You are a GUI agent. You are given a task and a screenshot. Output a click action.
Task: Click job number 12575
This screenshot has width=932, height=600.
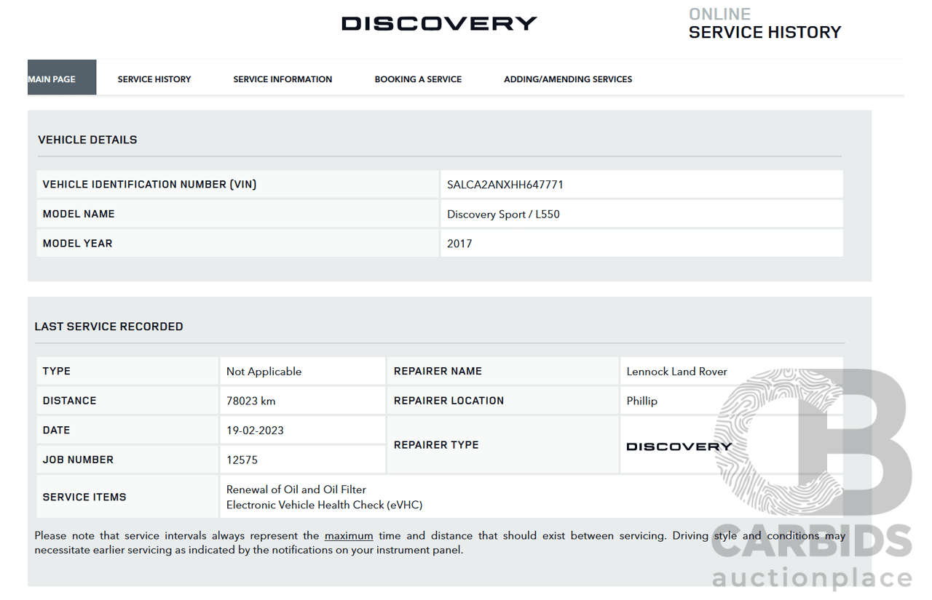coord(242,460)
